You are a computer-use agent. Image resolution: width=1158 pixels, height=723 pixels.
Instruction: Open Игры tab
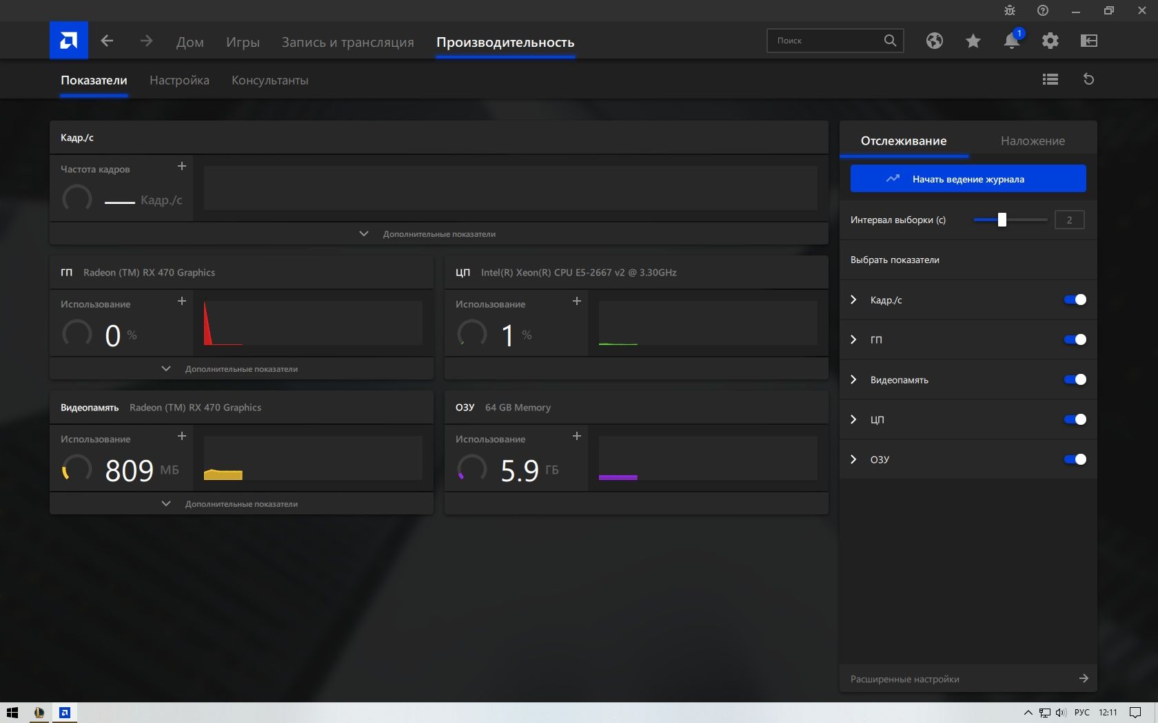[243, 42]
